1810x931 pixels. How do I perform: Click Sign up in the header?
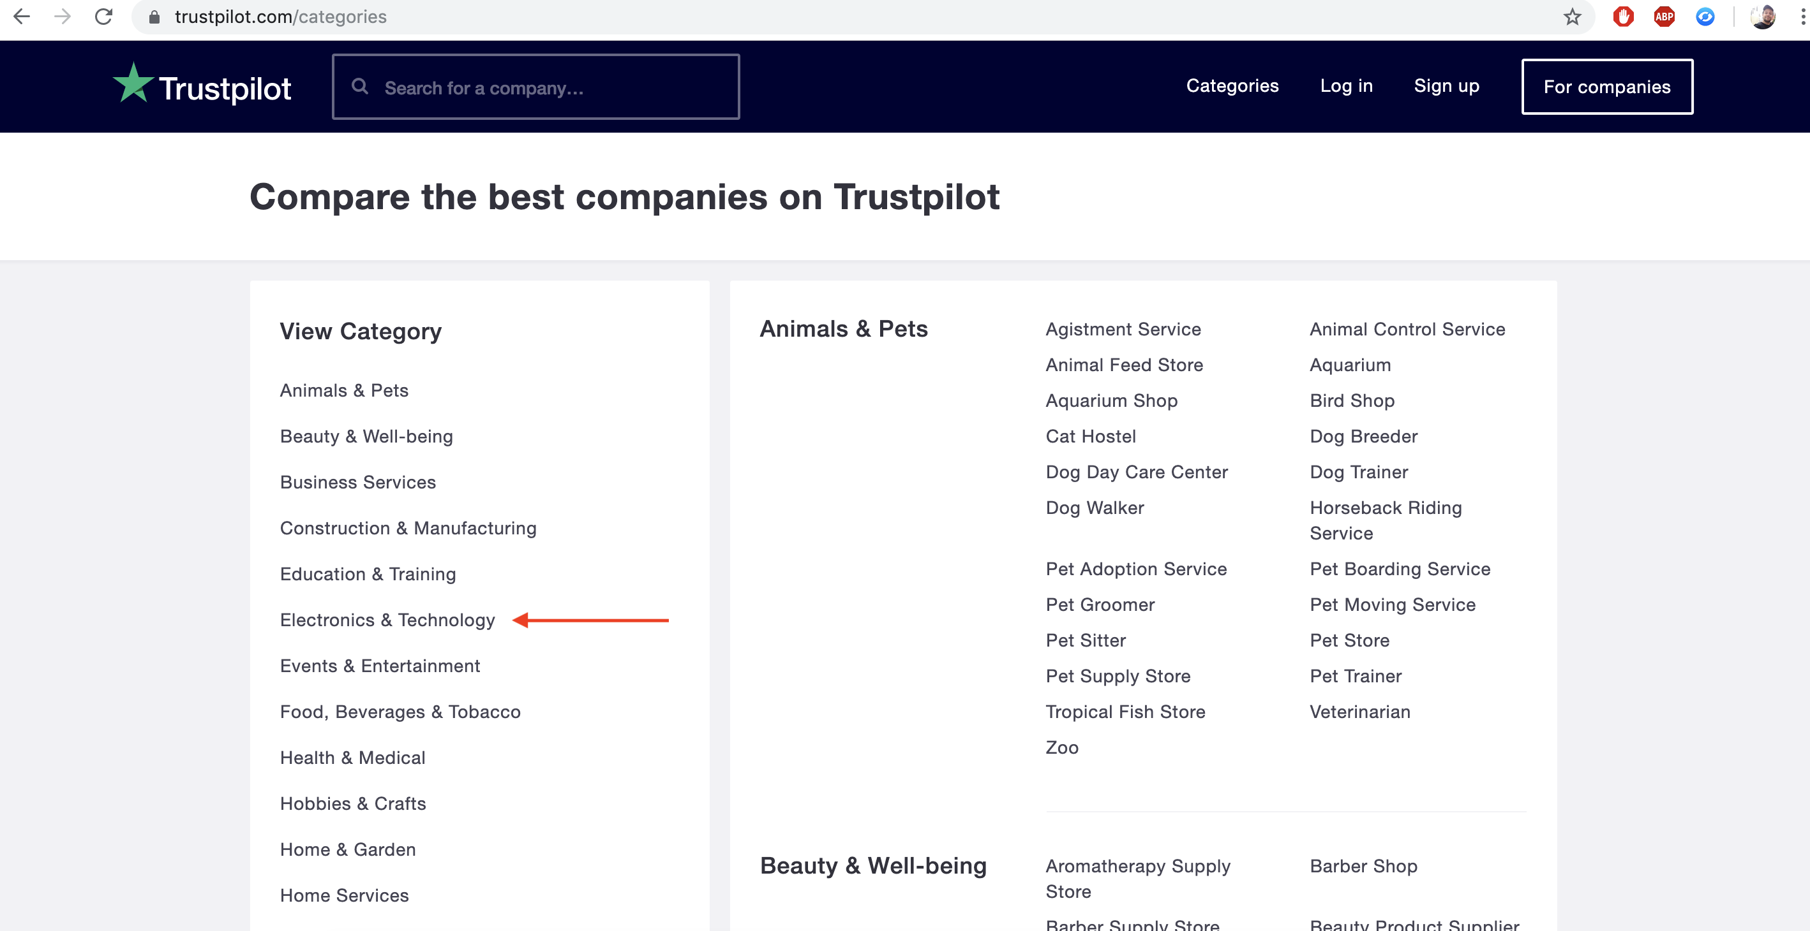point(1446,85)
